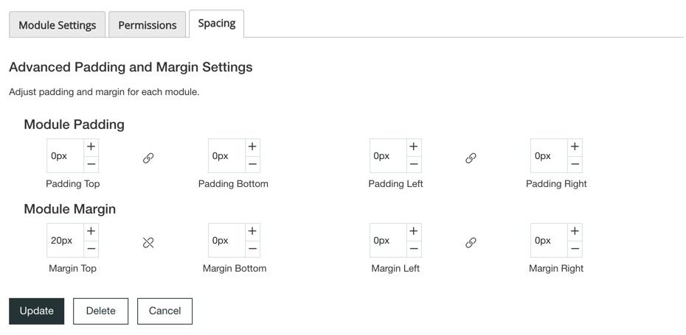
Task: Increase Margin Right with plus button
Action: 575,232
